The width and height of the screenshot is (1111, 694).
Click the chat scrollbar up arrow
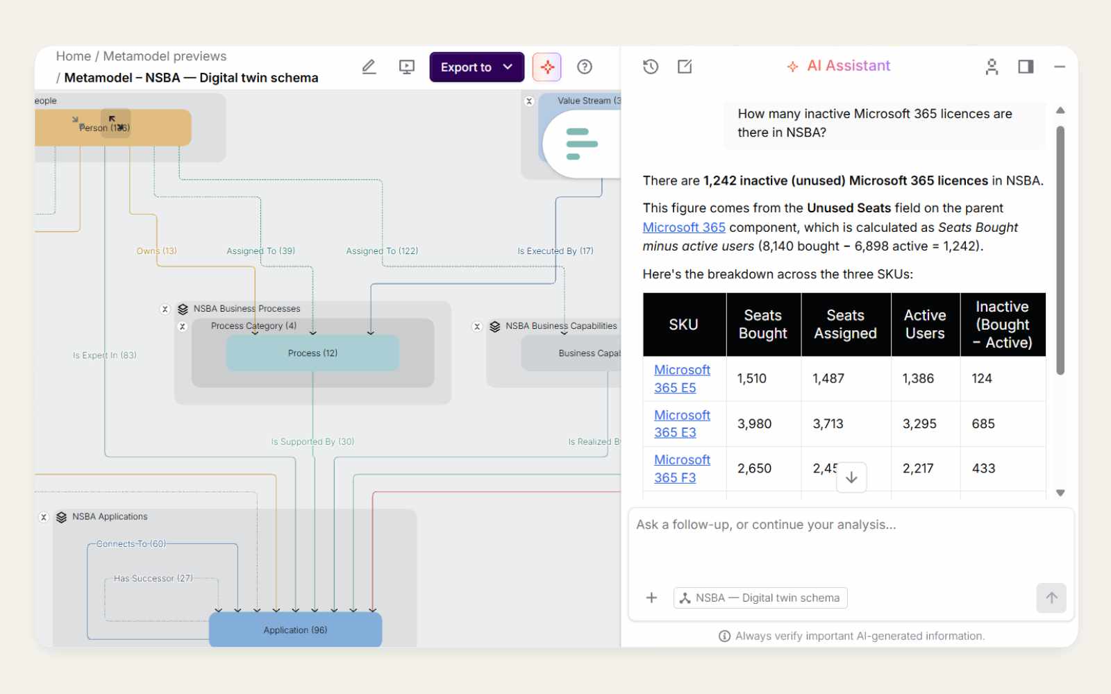point(1060,110)
